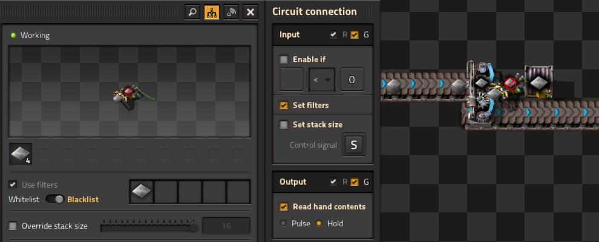Enable Override stack size checkbox
599x242 pixels.
coord(13,226)
